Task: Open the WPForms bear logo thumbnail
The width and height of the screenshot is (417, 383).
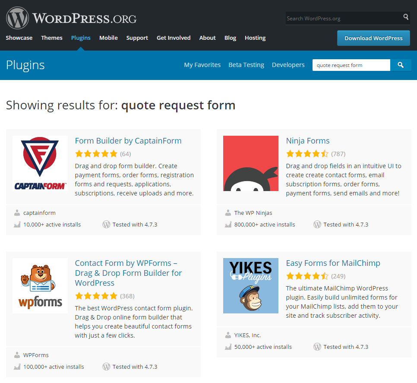Action: (40, 285)
